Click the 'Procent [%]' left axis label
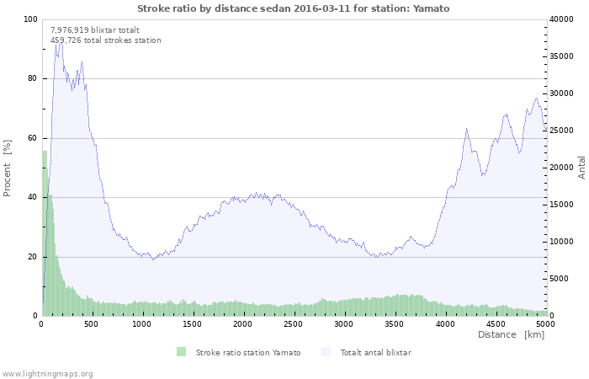Viewport: 589px width, 379px height. 8,168
